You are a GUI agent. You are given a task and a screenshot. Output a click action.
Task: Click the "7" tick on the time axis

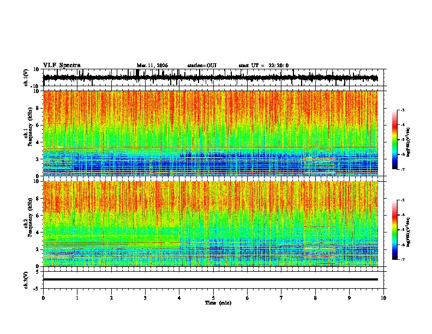pyautogui.click(x=281, y=298)
